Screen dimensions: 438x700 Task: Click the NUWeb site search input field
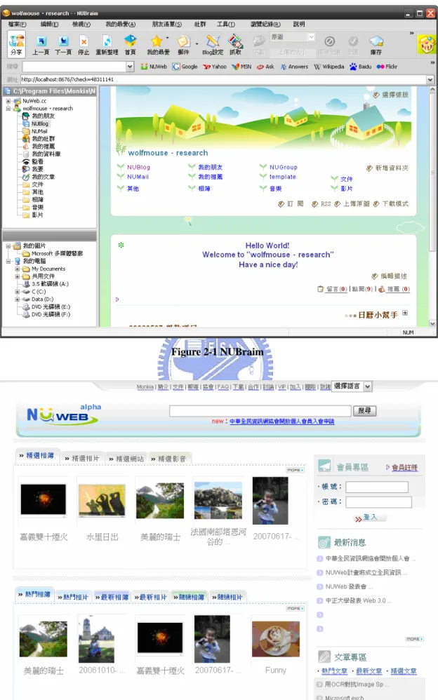(260, 411)
